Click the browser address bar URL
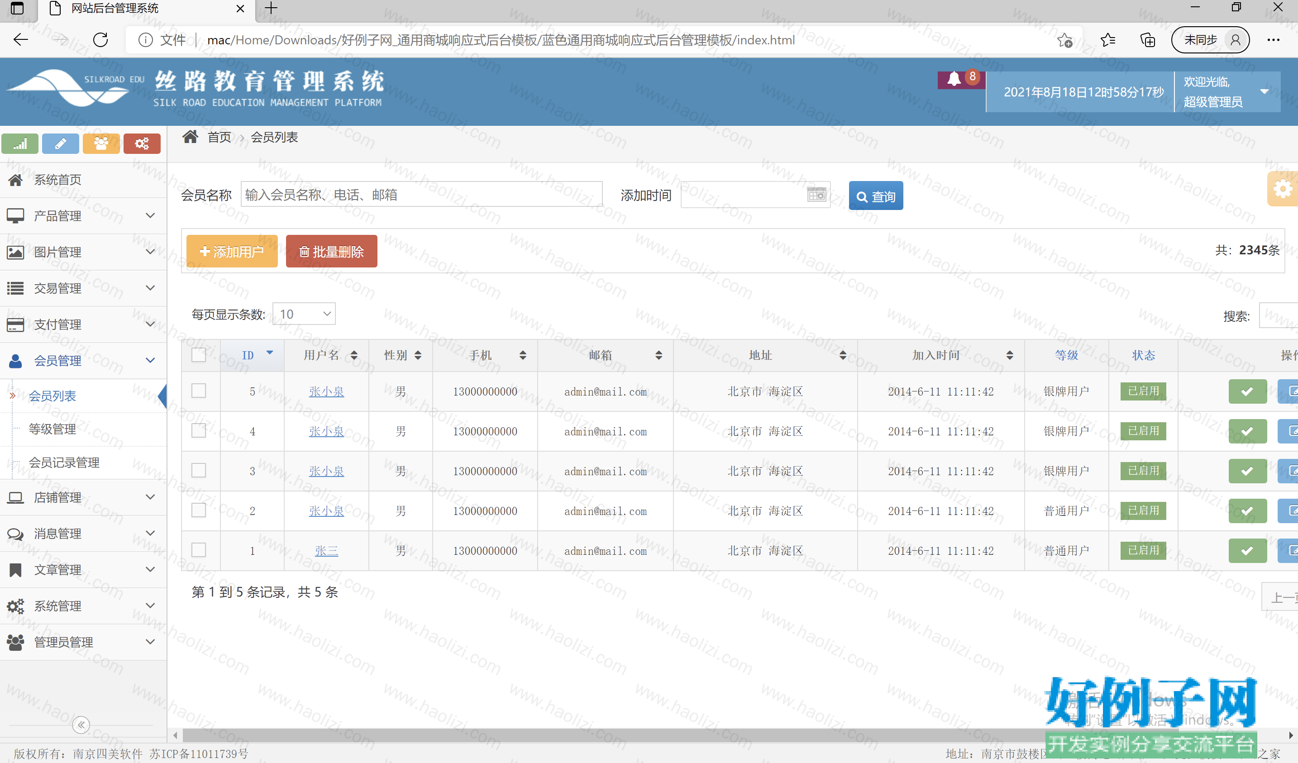The height and width of the screenshot is (763, 1298). (501, 40)
